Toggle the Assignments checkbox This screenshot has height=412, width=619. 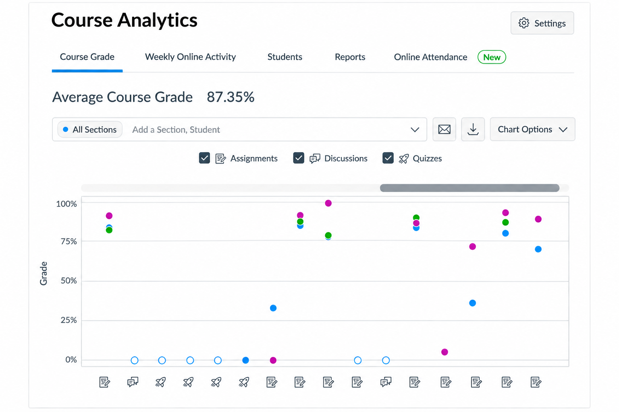(204, 158)
